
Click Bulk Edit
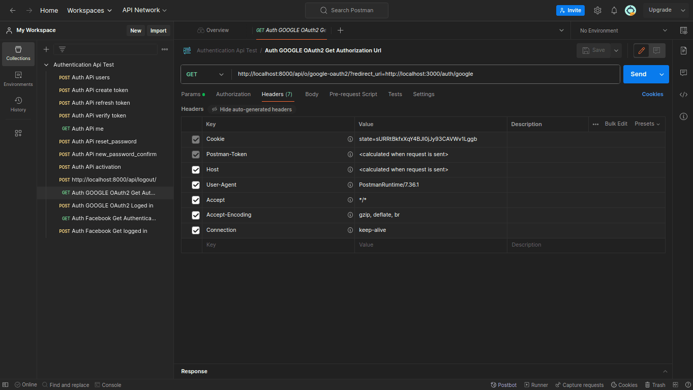[616, 124]
